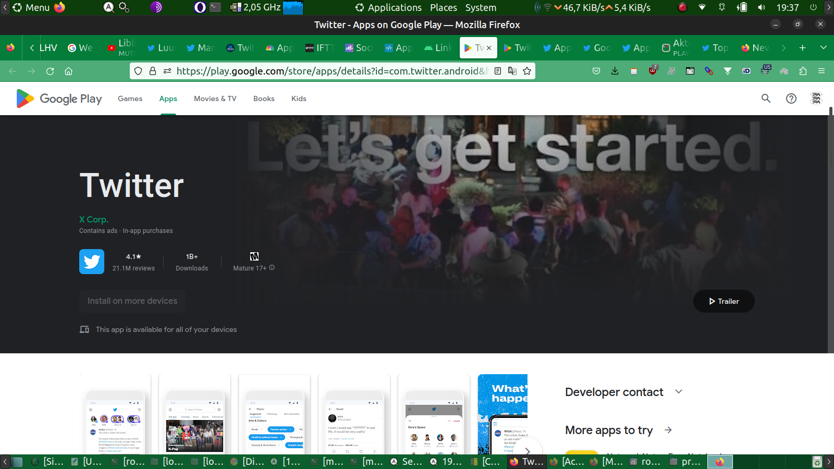The width and height of the screenshot is (834, 469).
Task: Click the 1B+ Downloads text
Action: (192, 262)
